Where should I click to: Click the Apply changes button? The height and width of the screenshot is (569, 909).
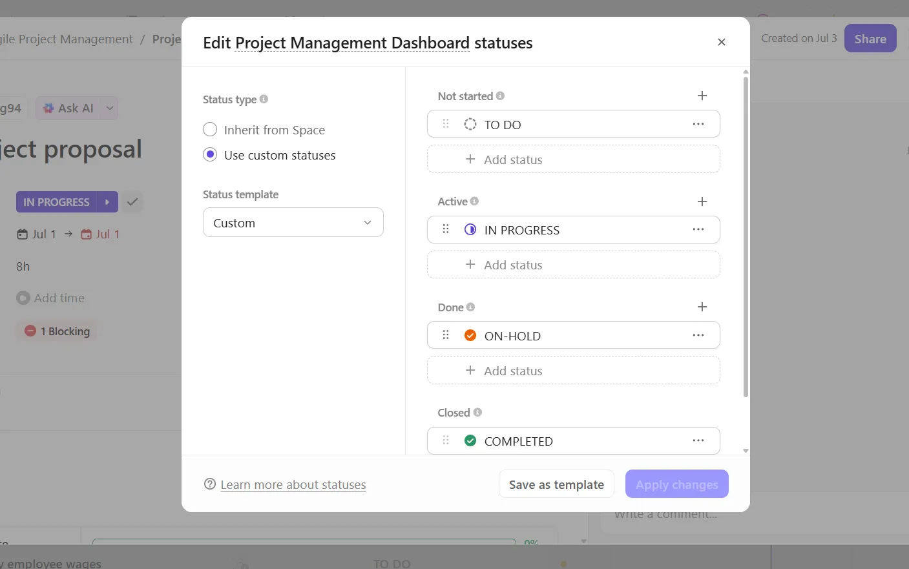[677, 484]
